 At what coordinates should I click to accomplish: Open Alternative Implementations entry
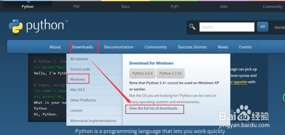point(93,121)
